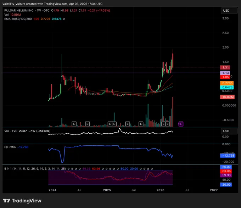Click the Volatility_Vulture header caption
The width and height of the screenshot is (241, 208).
coord(52,4)
